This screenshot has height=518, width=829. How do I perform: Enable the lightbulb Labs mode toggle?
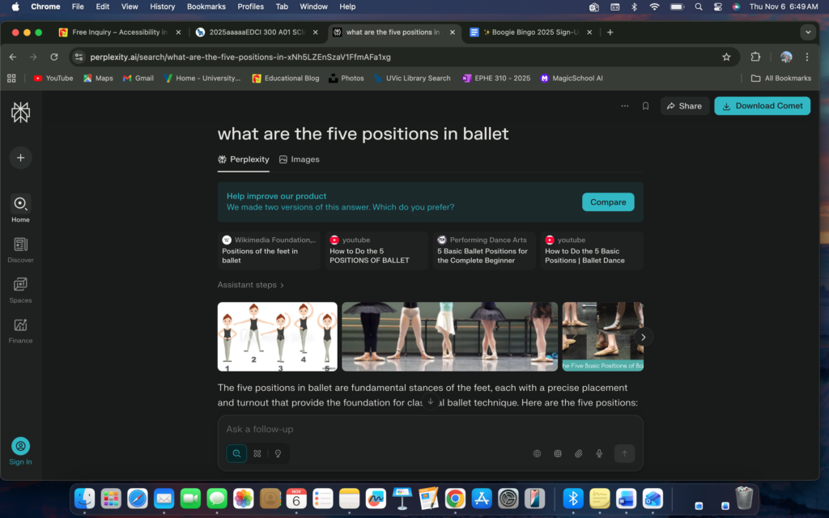coord(278,454)
